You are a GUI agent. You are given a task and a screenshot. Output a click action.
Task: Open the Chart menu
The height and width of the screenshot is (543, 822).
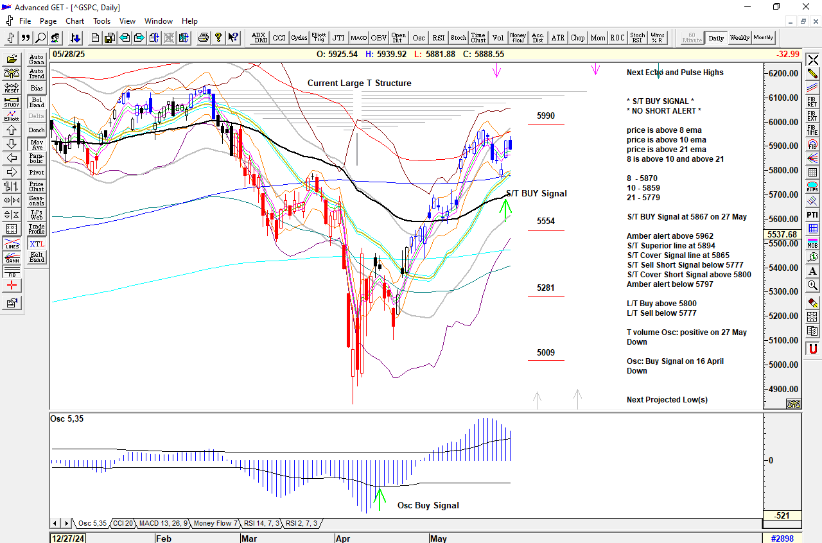pos(74,21)
